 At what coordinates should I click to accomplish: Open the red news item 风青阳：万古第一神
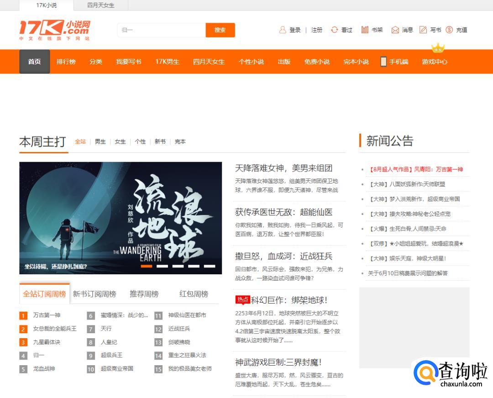pyautogui.click(x=415, y=169)
